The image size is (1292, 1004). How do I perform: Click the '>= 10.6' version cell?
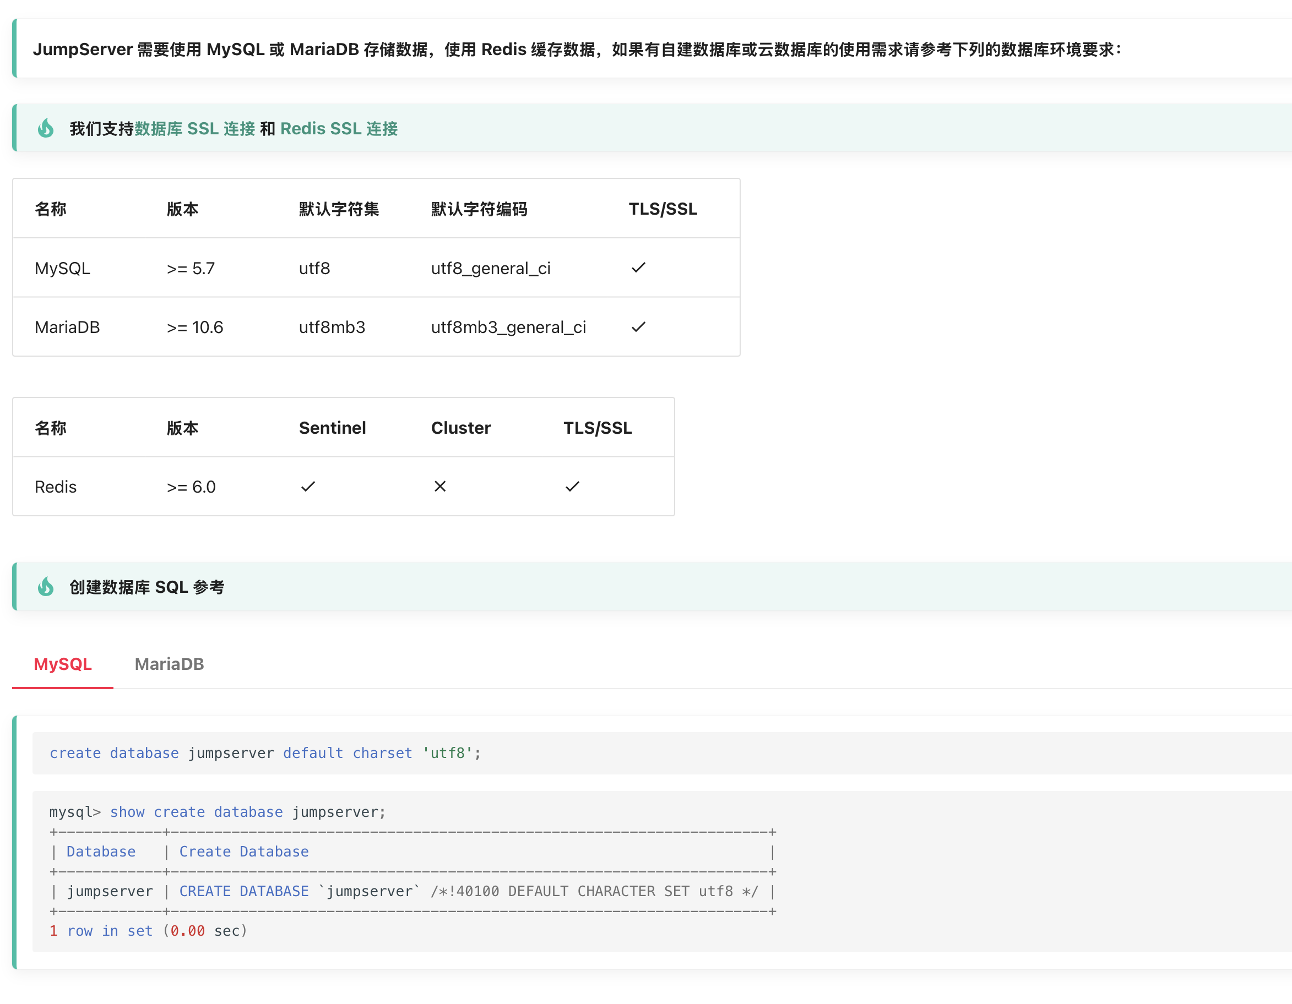194,327
